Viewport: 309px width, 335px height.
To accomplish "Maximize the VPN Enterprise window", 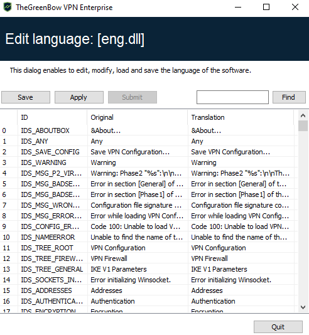I will (266, 8).
